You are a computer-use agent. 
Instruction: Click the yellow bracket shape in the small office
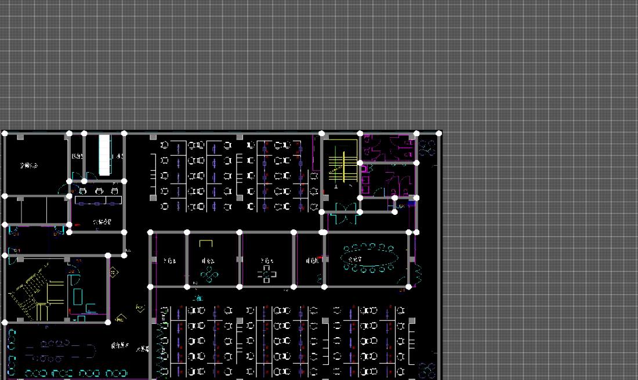pyautogui.click(x=206, y=243)
